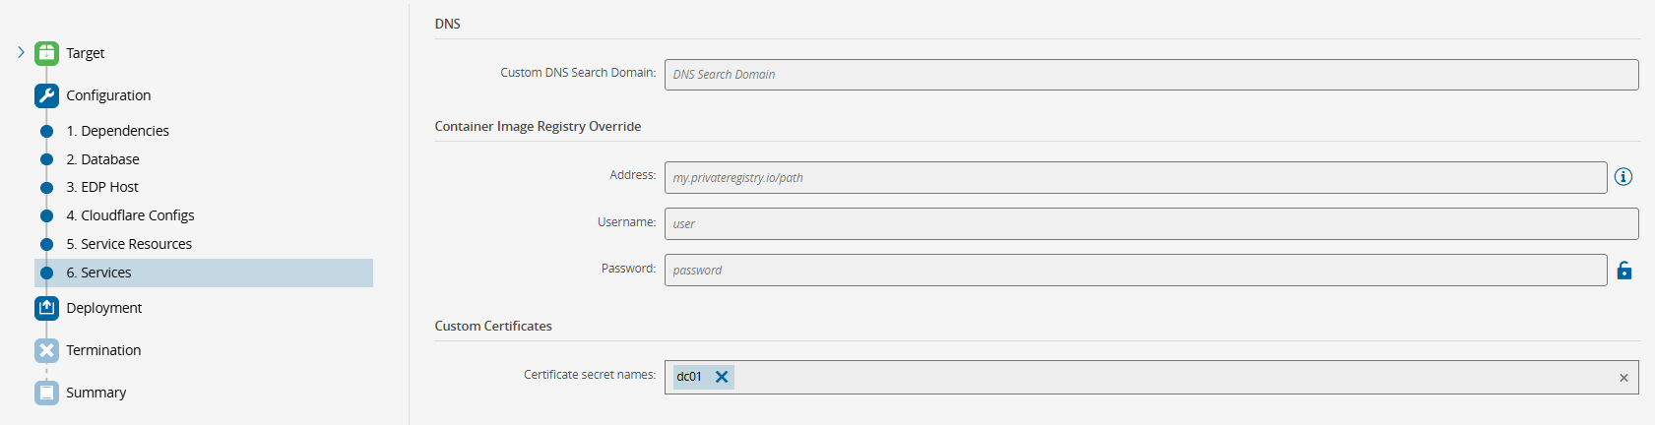Image resolution: width=1655 pixels, height=425 pixels.
Task: Select step 6. Services
Action: (98, 273)
